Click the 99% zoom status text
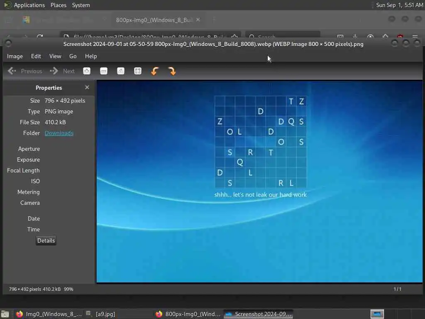 [68, 289]
